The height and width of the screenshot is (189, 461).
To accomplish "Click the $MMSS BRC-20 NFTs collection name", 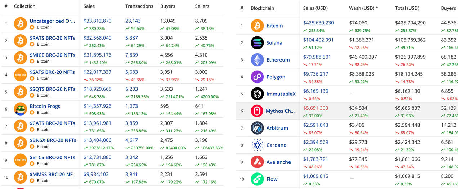I will [x=53, y=174].
